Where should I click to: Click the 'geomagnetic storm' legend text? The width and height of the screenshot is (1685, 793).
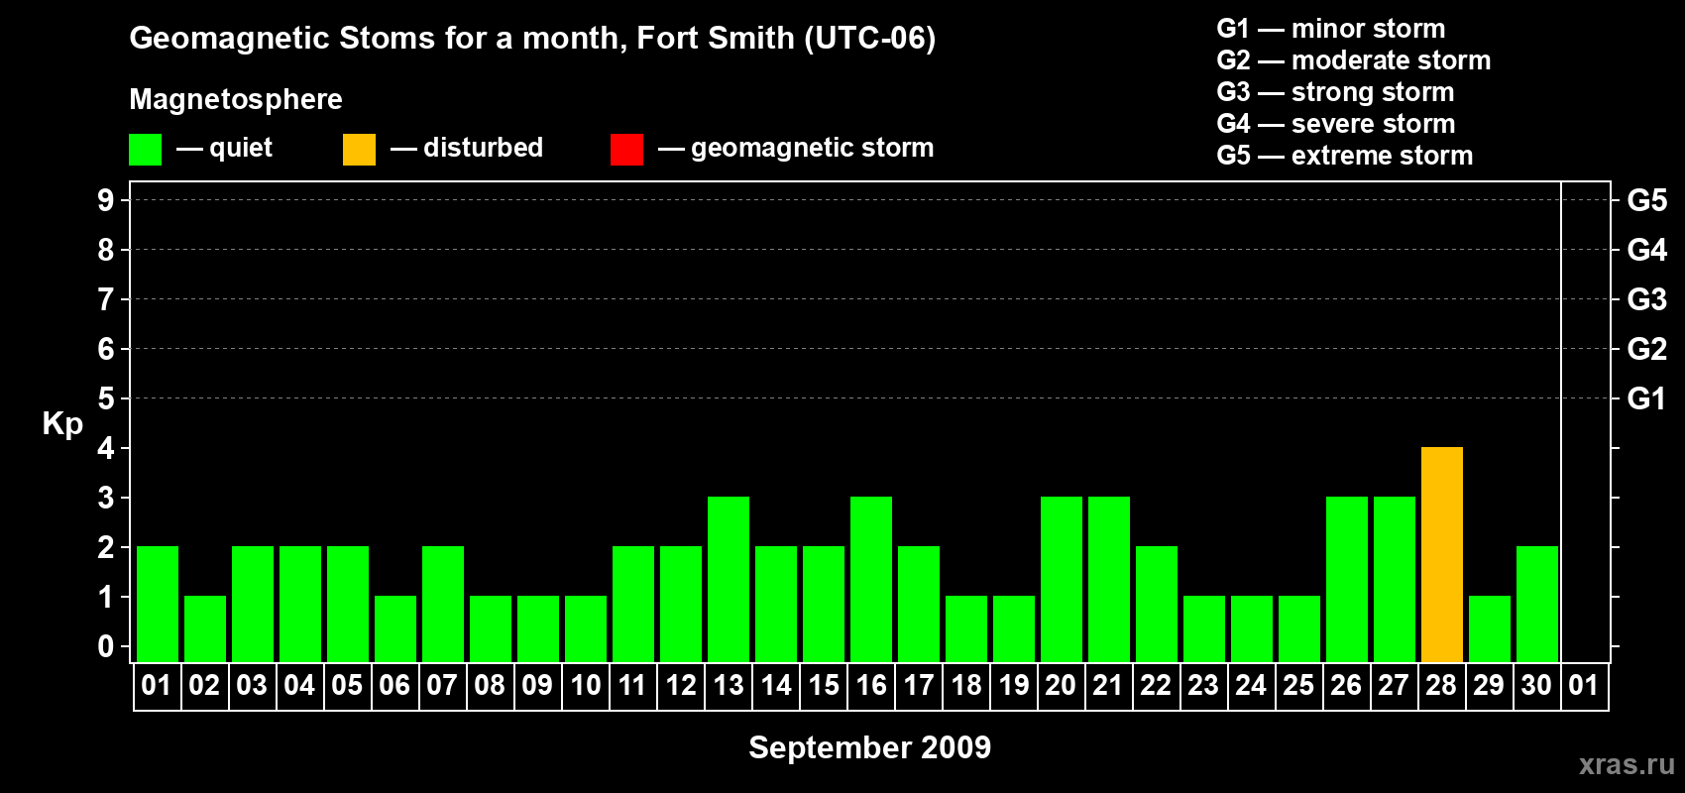click(812, 149)
